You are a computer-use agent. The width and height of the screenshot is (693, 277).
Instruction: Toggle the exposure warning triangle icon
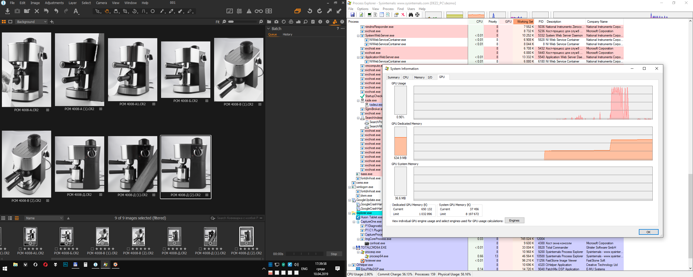point(249,11)
